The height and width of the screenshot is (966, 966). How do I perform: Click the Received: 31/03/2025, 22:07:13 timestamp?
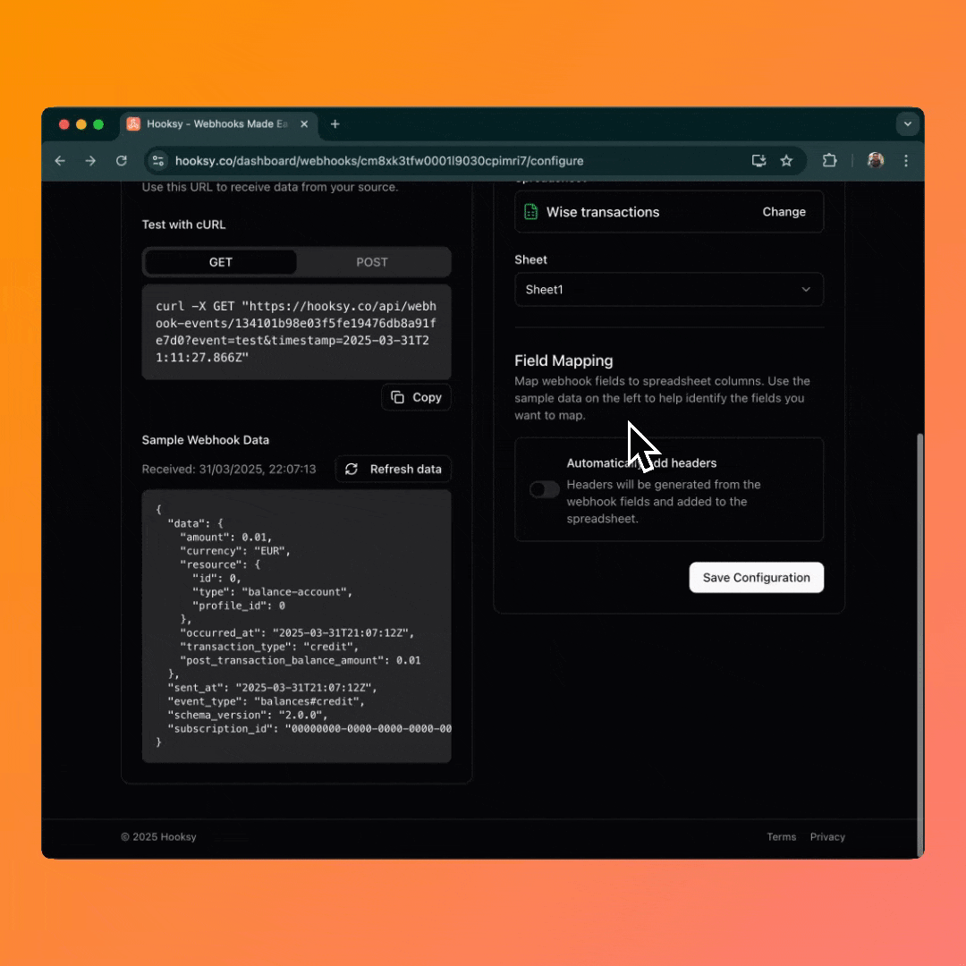[229, 470]
